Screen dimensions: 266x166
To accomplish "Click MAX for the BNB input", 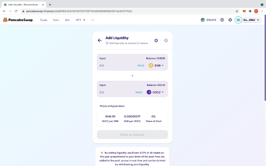I will pos(141,65).
